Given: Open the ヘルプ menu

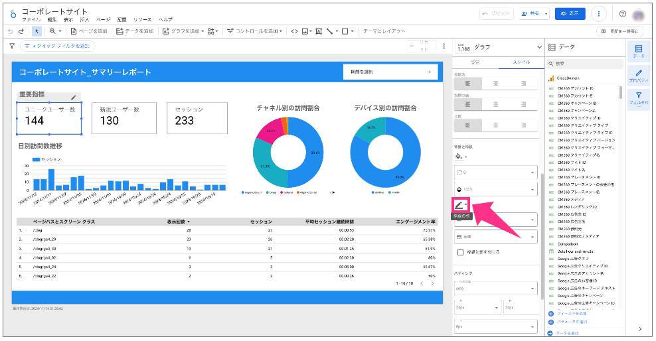Looking at the screenshot, I should coord(165,20).
